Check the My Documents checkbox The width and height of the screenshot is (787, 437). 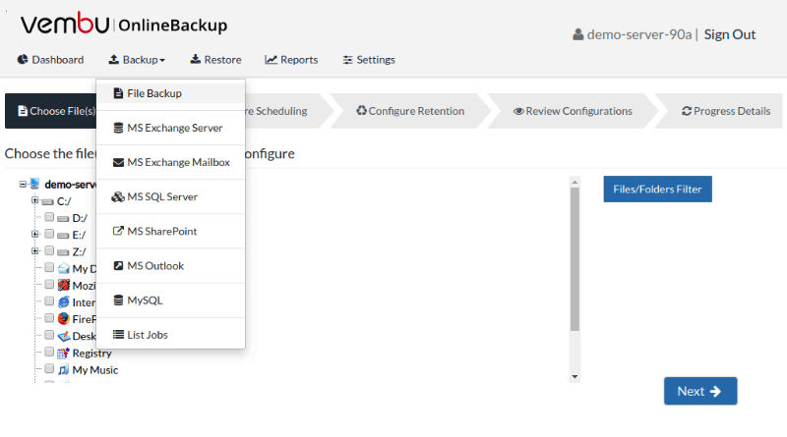(49, 268)
